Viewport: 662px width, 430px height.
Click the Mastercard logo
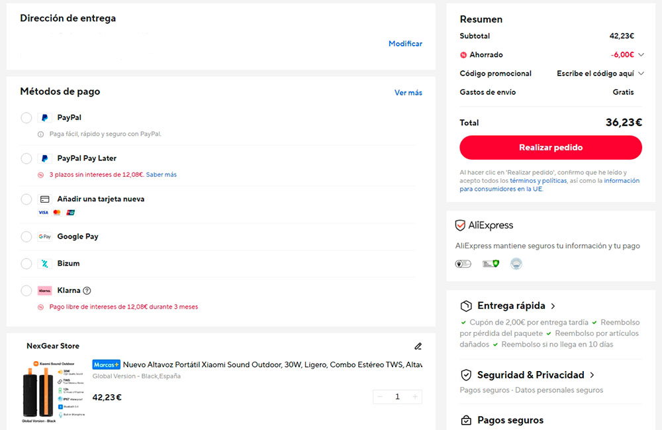(x=57, y=213)
